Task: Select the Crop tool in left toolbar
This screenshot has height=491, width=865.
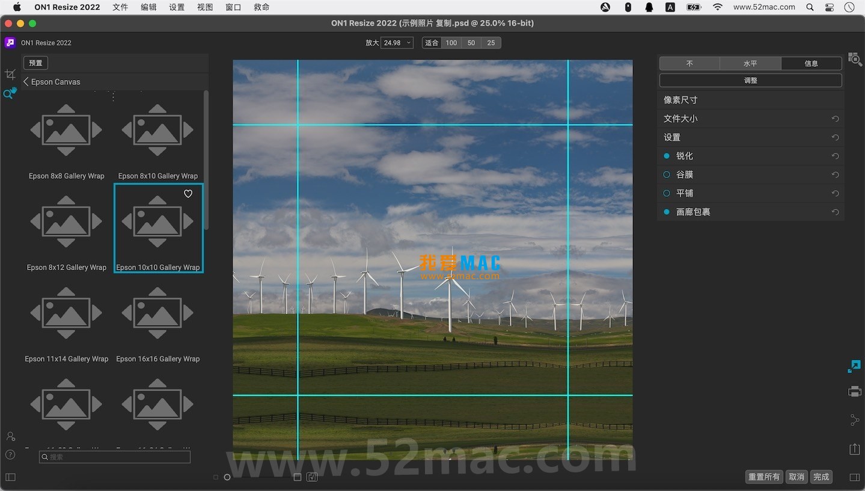Action: pyautogui.click(x=10, y=75)
